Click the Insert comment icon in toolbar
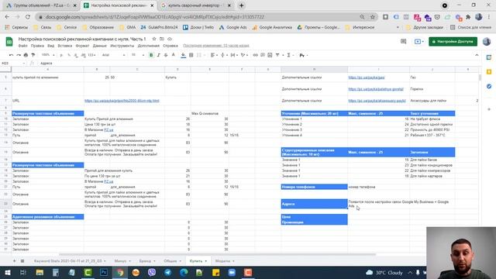The height and width of the screenshot is (279, 496). [263, 55]
